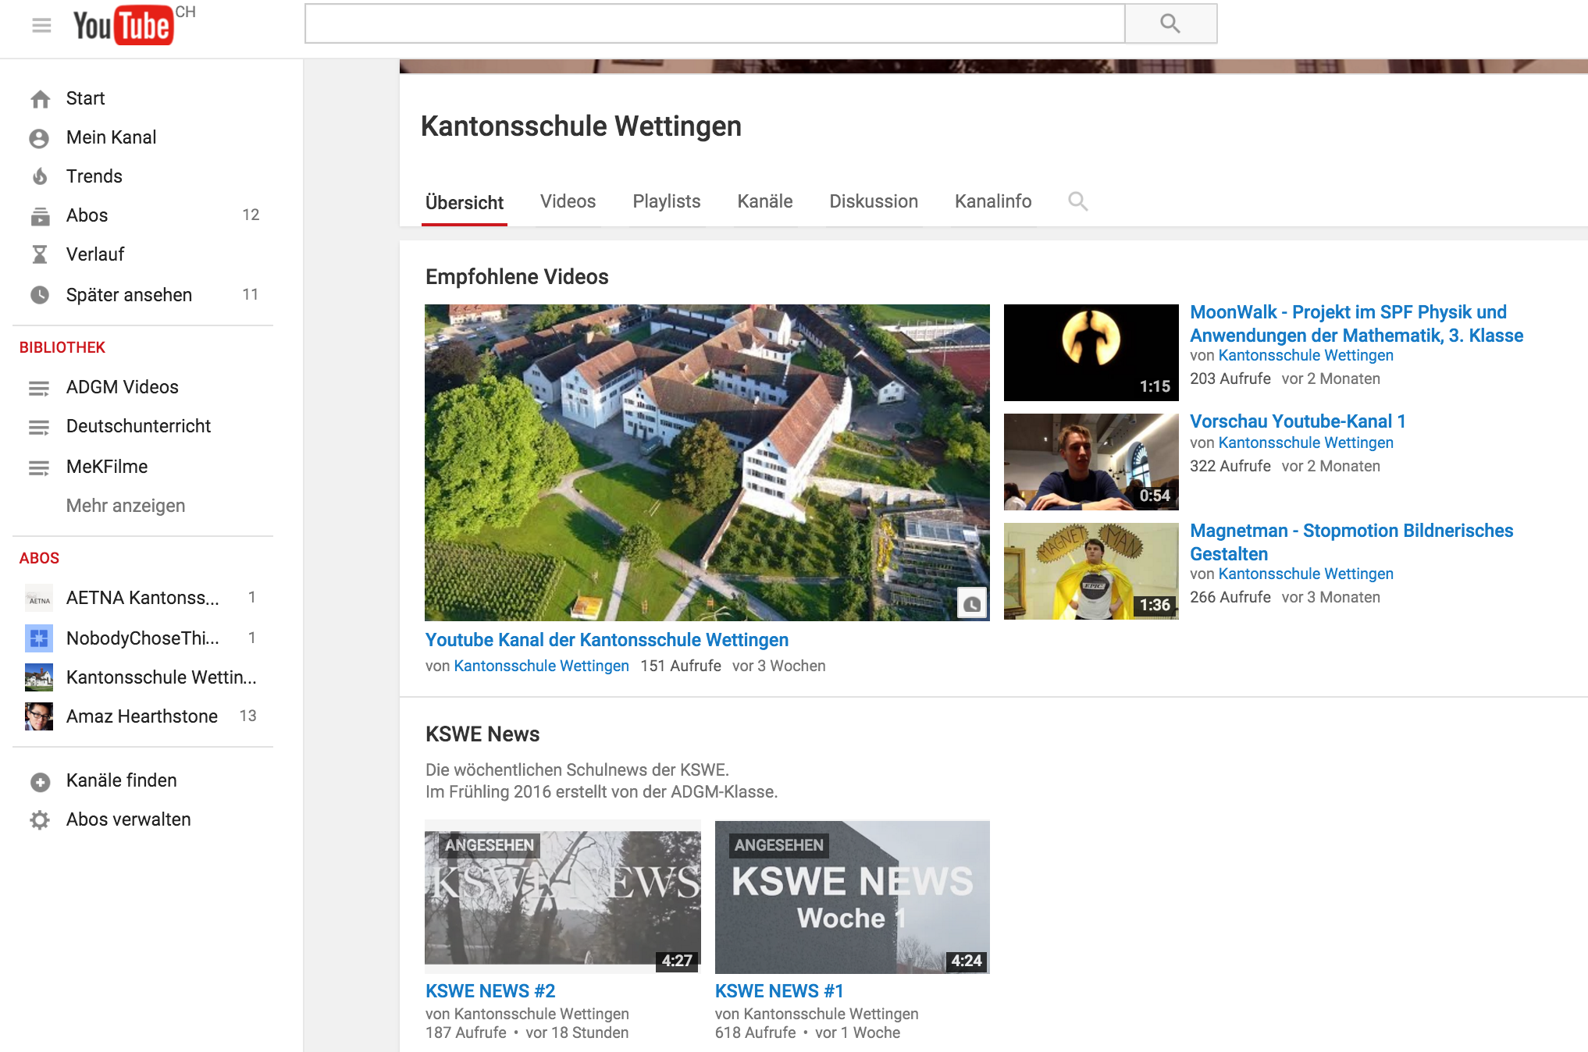Click the Trends flame icon
The image size is (1588, 1052).
click(x=40, y=176)
